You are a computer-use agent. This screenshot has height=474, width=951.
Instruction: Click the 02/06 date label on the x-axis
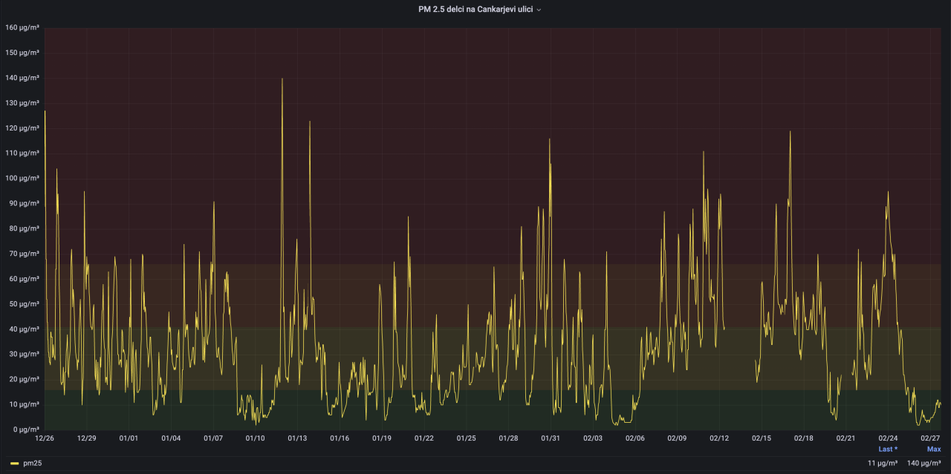click(634, 438)
